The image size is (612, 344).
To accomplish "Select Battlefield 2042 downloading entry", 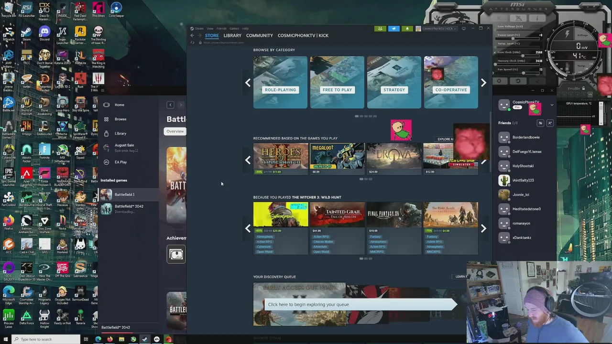I will 128,209.
